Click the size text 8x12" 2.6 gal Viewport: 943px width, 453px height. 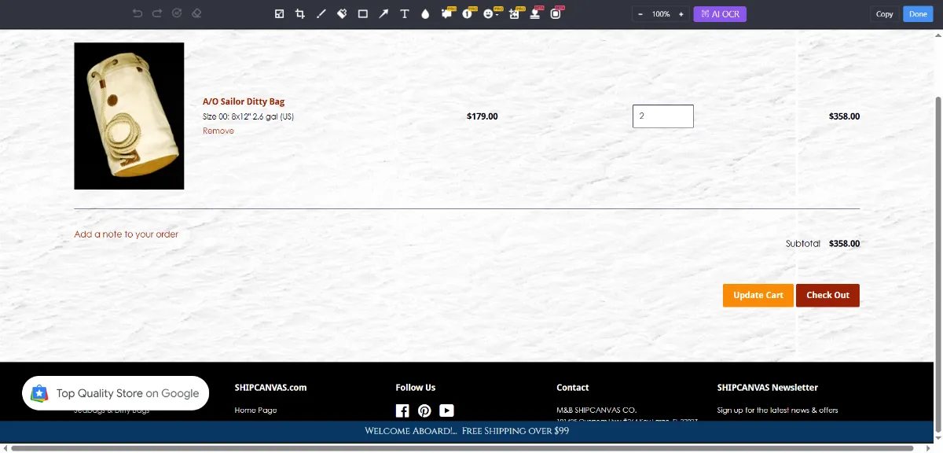(248, 116)
